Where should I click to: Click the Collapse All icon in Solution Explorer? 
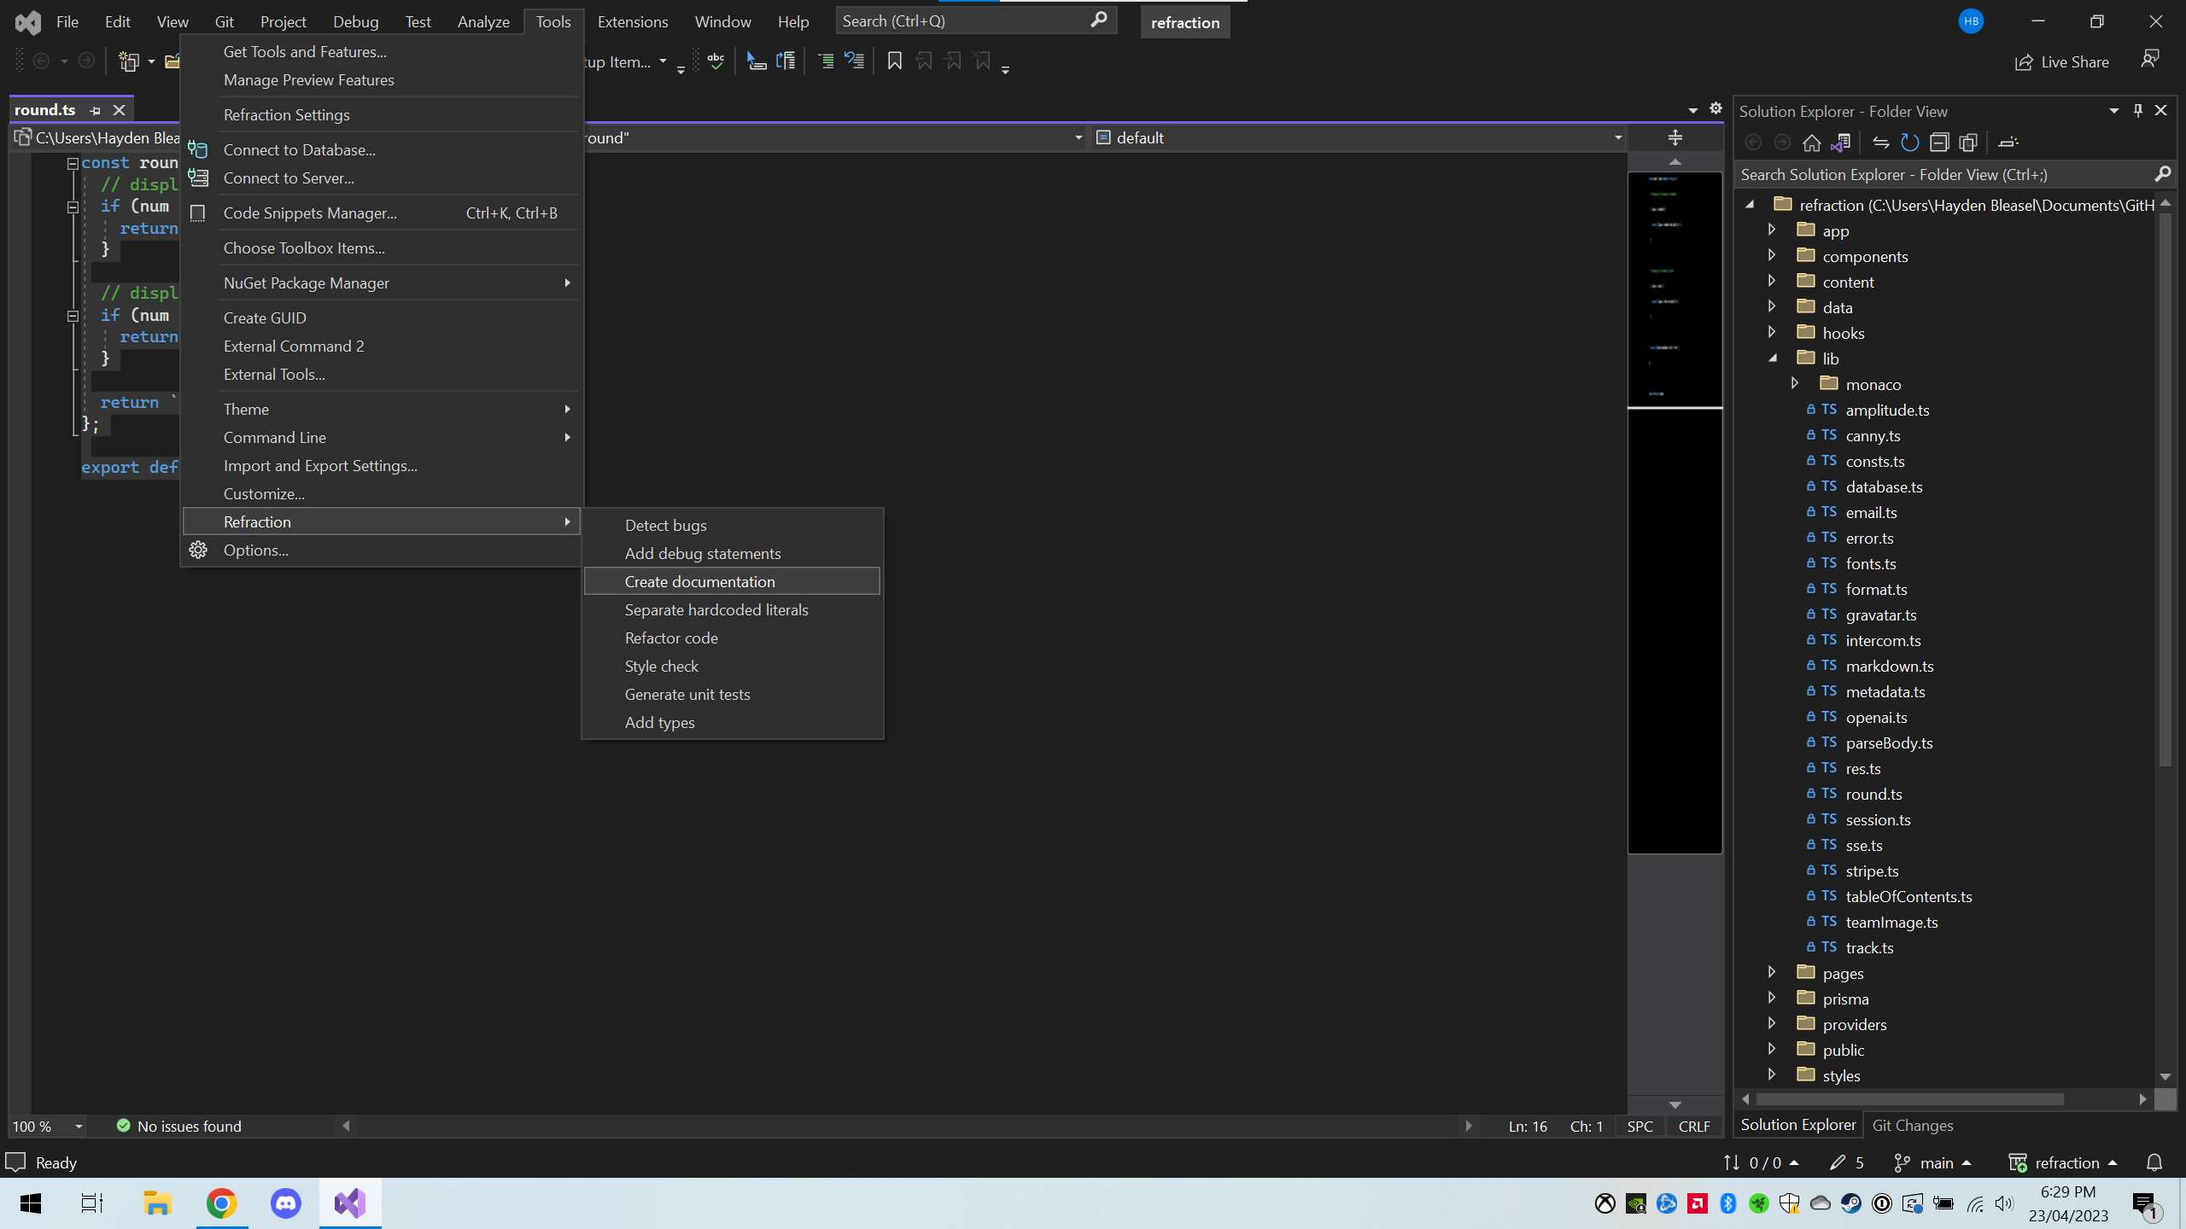1940,143
